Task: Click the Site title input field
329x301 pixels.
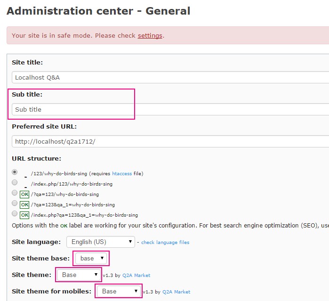Action: point(169,77)
